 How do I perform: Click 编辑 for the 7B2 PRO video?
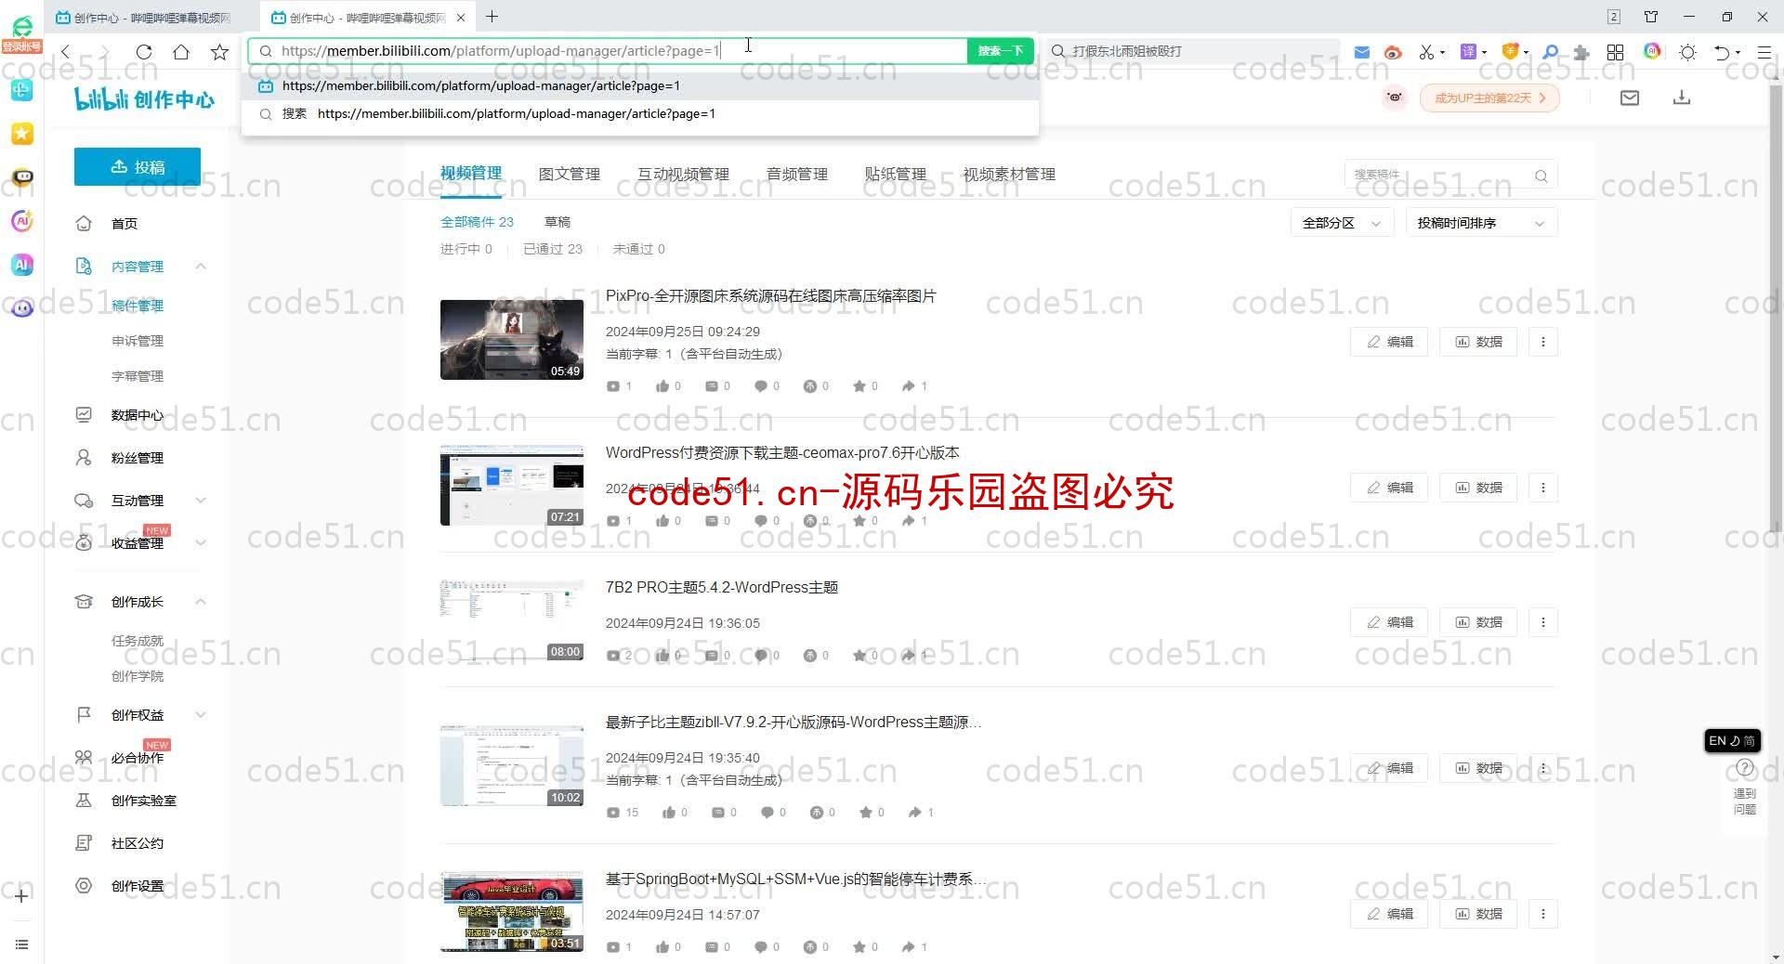coord(1389,622)
